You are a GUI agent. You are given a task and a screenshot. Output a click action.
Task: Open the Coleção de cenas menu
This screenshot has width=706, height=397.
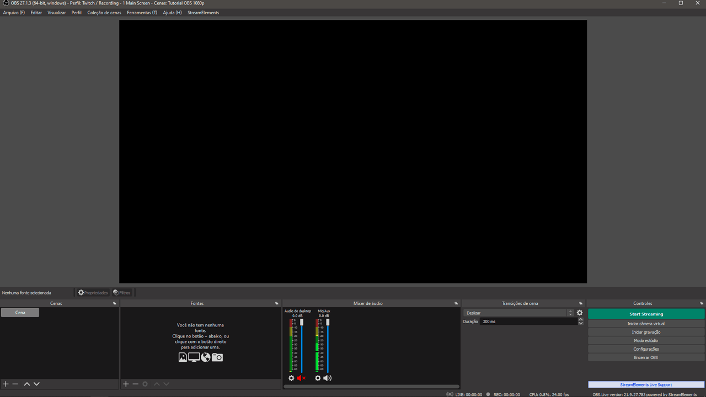click(104, 13)
